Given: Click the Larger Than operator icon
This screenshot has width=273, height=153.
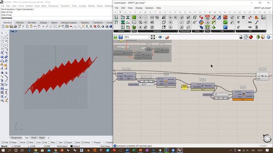Looking at the screenshot, I should [170, 17].
